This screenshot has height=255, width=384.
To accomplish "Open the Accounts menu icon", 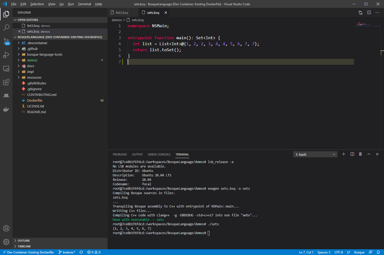I will (6, 228).
